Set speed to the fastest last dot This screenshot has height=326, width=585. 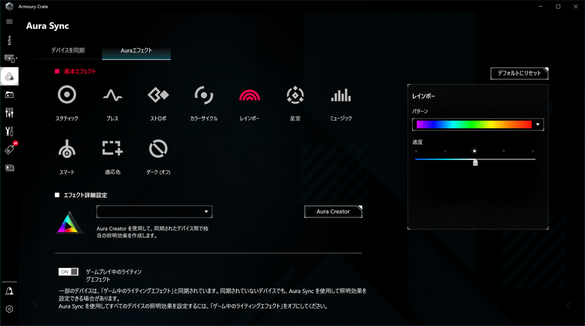click(x=533, y=151)
